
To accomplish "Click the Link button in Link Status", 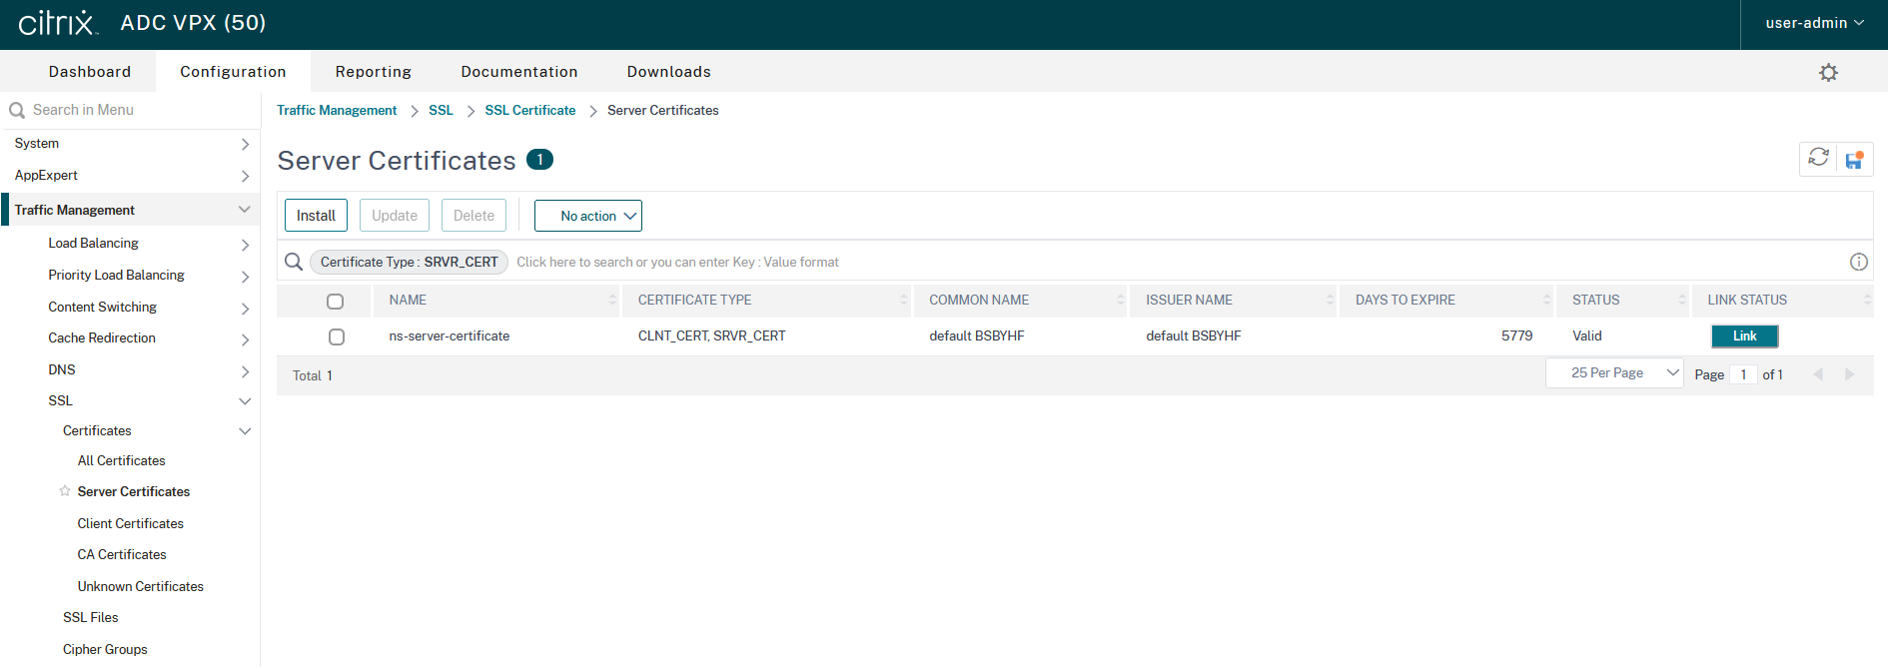I will click(1744, 336).
